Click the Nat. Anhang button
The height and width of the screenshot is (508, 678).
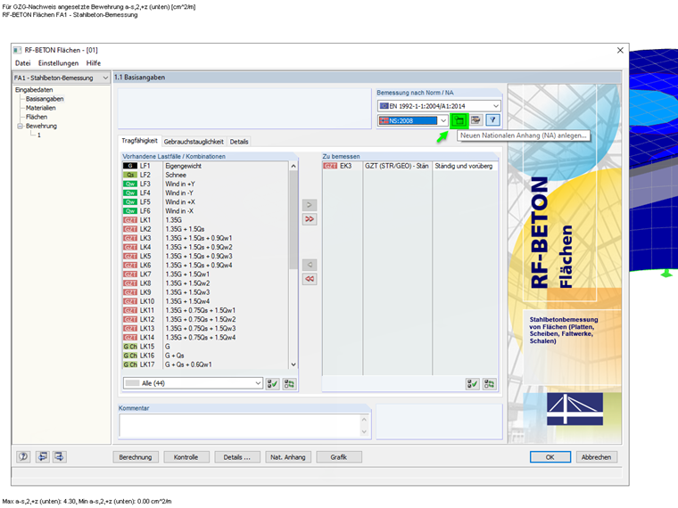[288, 457]
